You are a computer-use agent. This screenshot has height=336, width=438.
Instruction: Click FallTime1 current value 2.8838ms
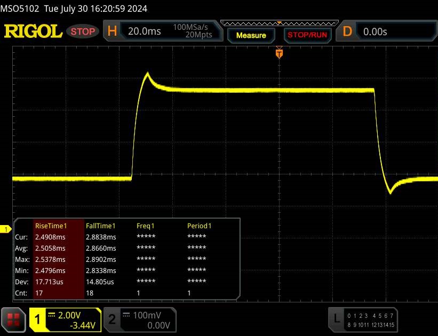(101, 237)
